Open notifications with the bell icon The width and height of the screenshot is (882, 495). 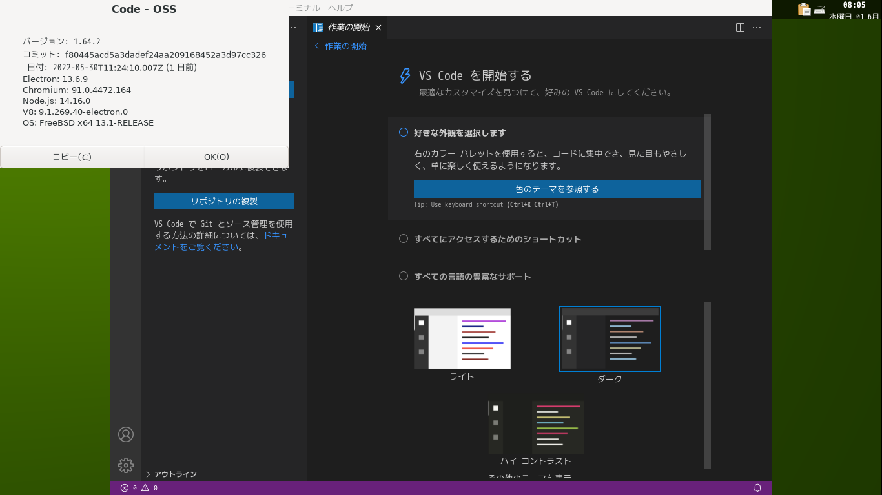coord(758,488)
